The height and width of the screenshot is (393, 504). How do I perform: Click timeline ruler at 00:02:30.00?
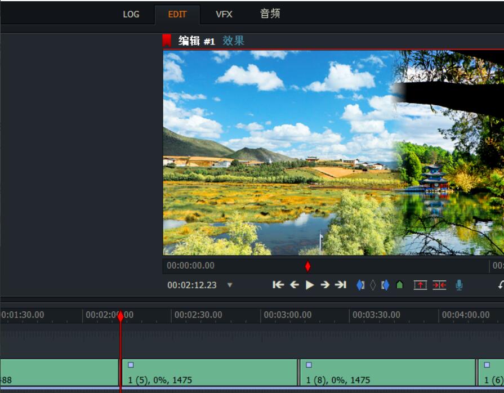click(x=198, y=315)
